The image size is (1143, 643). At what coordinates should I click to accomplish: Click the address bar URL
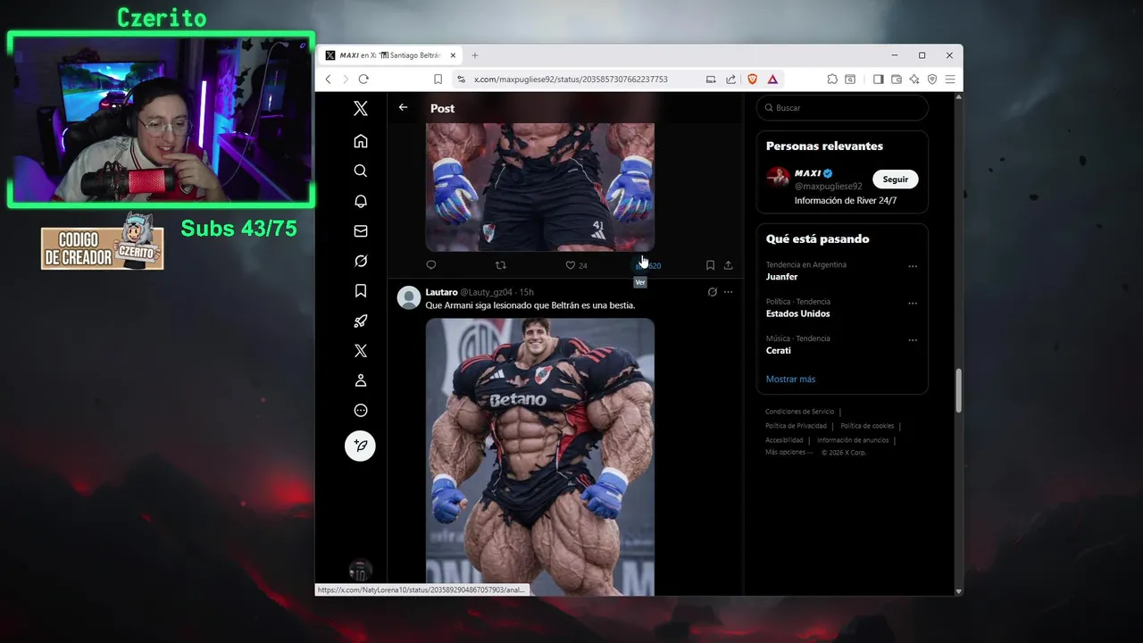[x=571, y=79]
